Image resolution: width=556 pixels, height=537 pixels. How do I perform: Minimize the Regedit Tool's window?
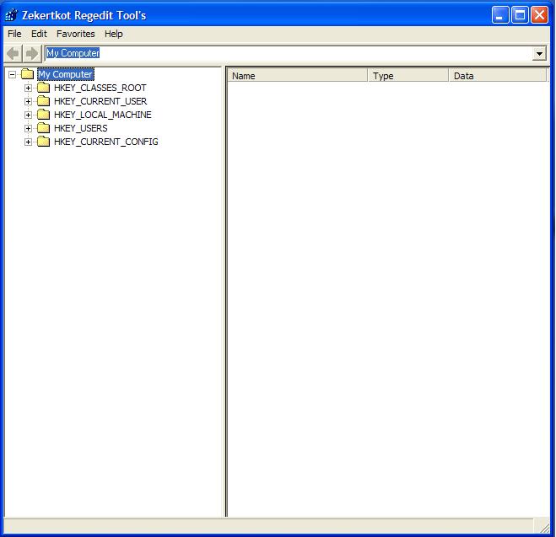[x=500, y=15]
